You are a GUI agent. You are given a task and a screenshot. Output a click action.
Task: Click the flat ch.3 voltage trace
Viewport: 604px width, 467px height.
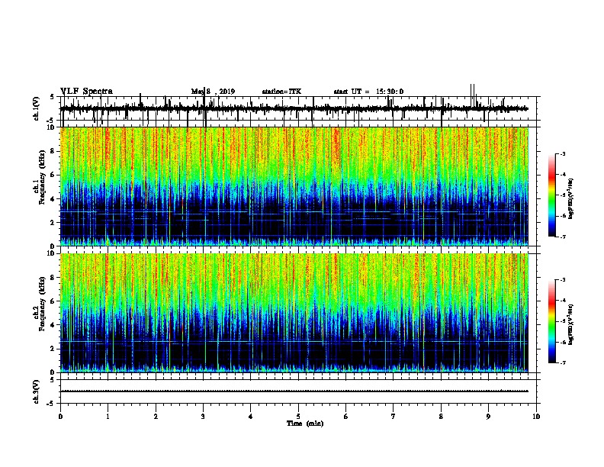[294, 391]
